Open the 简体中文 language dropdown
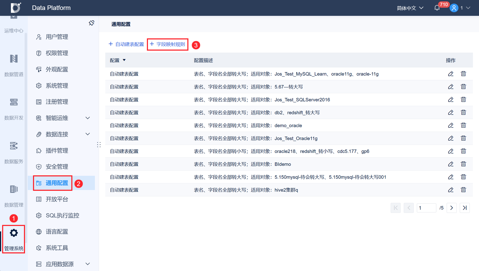Viewport: 479px width, 271px height. [x=410, y=8]
